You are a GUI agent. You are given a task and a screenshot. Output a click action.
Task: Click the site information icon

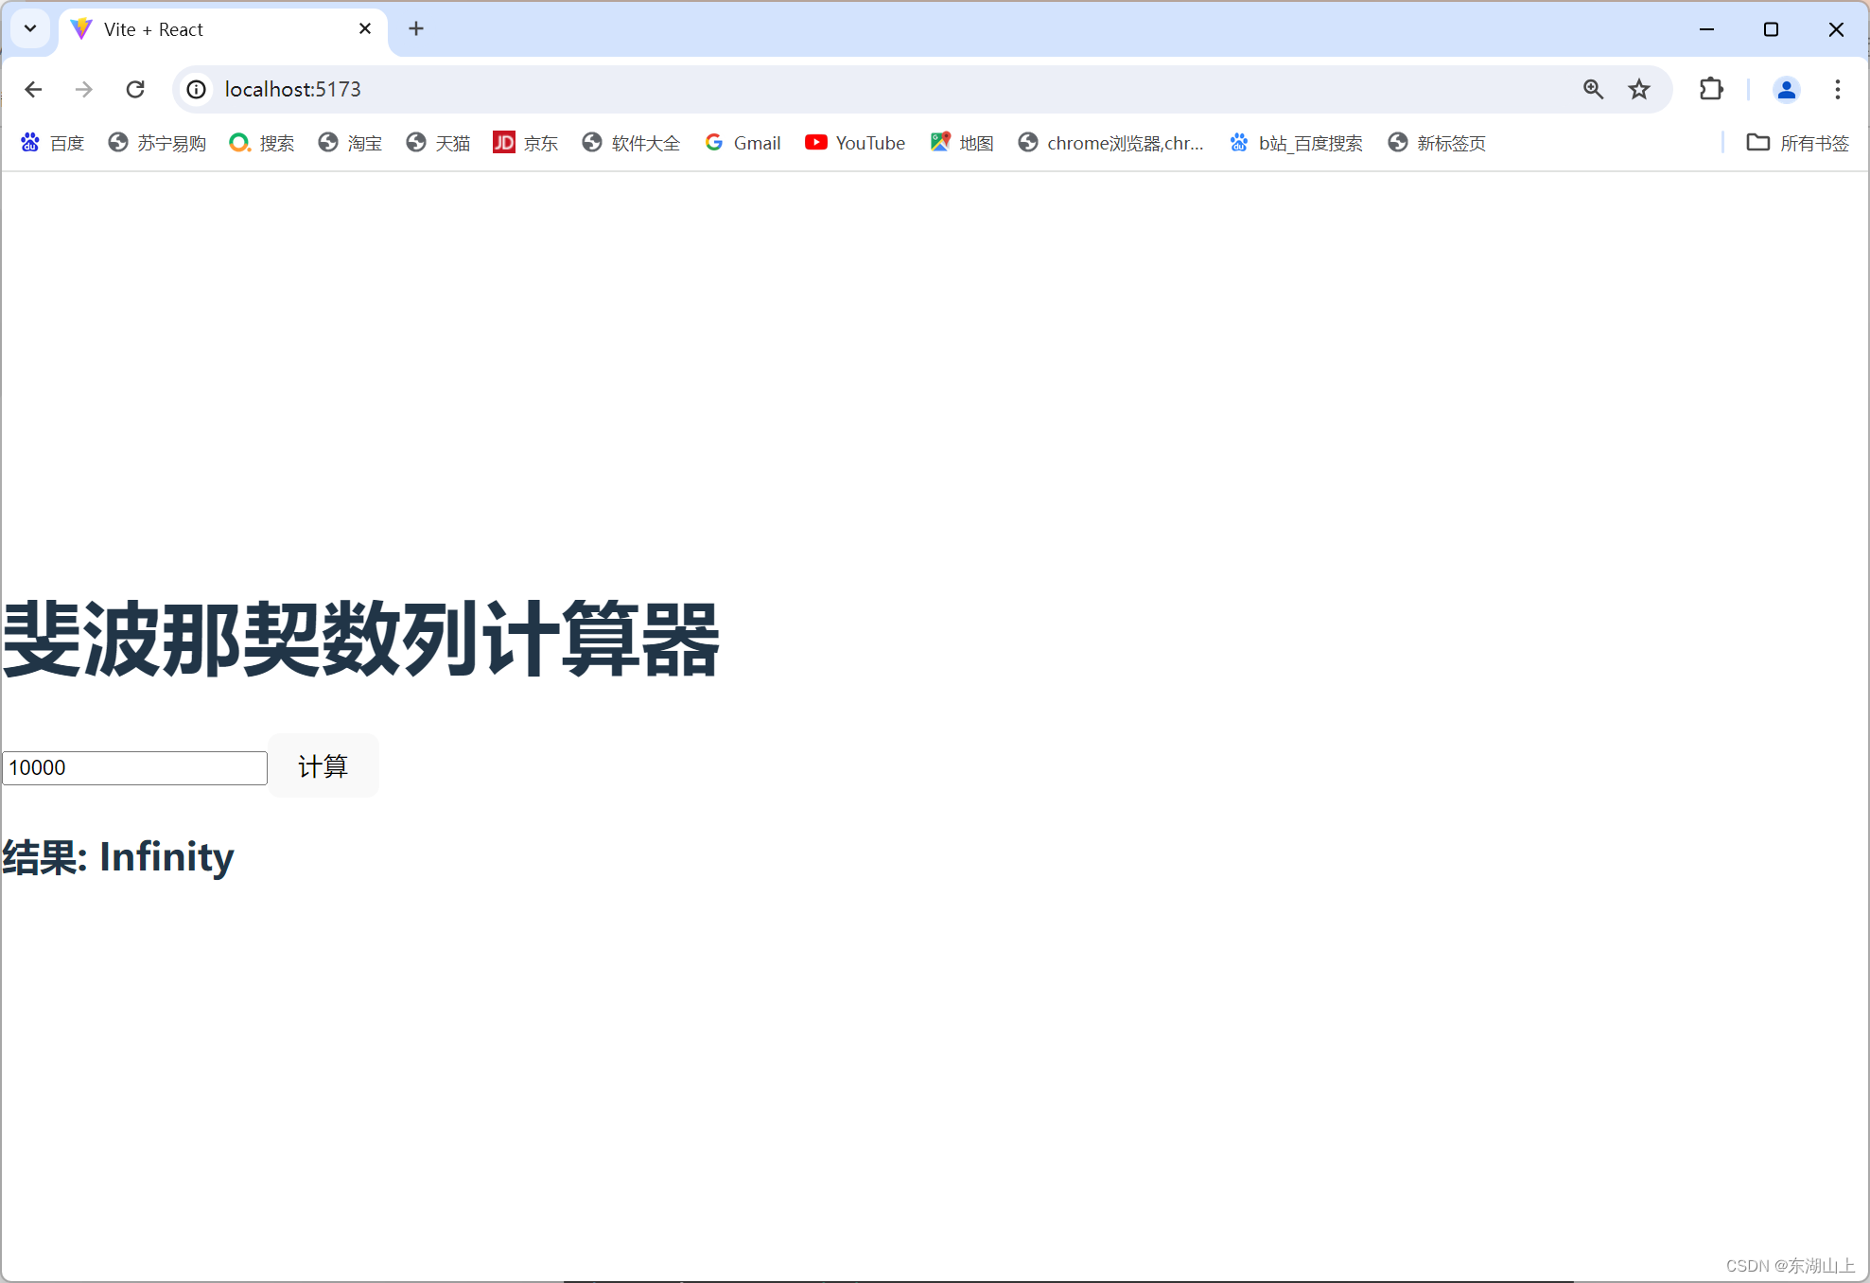point(196,89)
